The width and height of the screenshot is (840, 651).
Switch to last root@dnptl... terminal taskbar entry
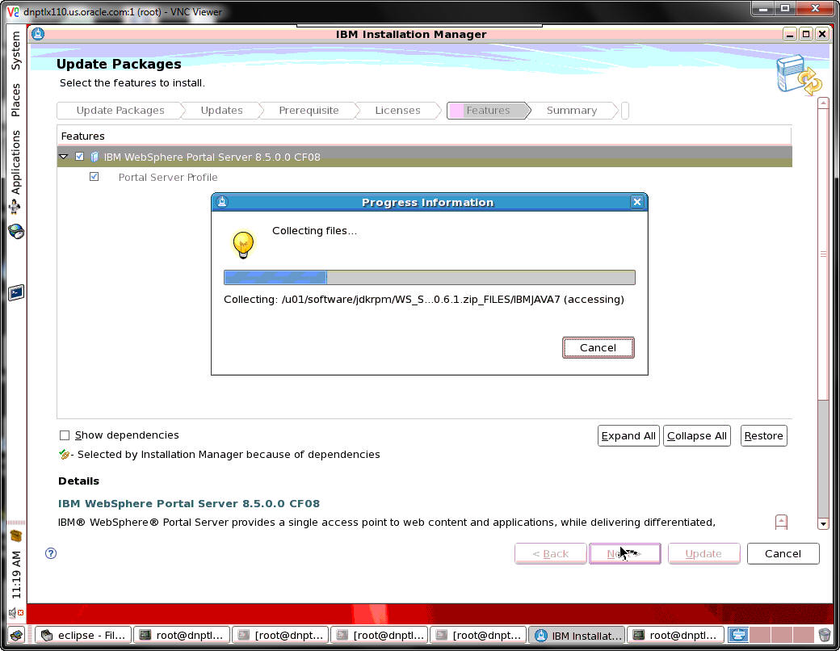pos(675,635)
